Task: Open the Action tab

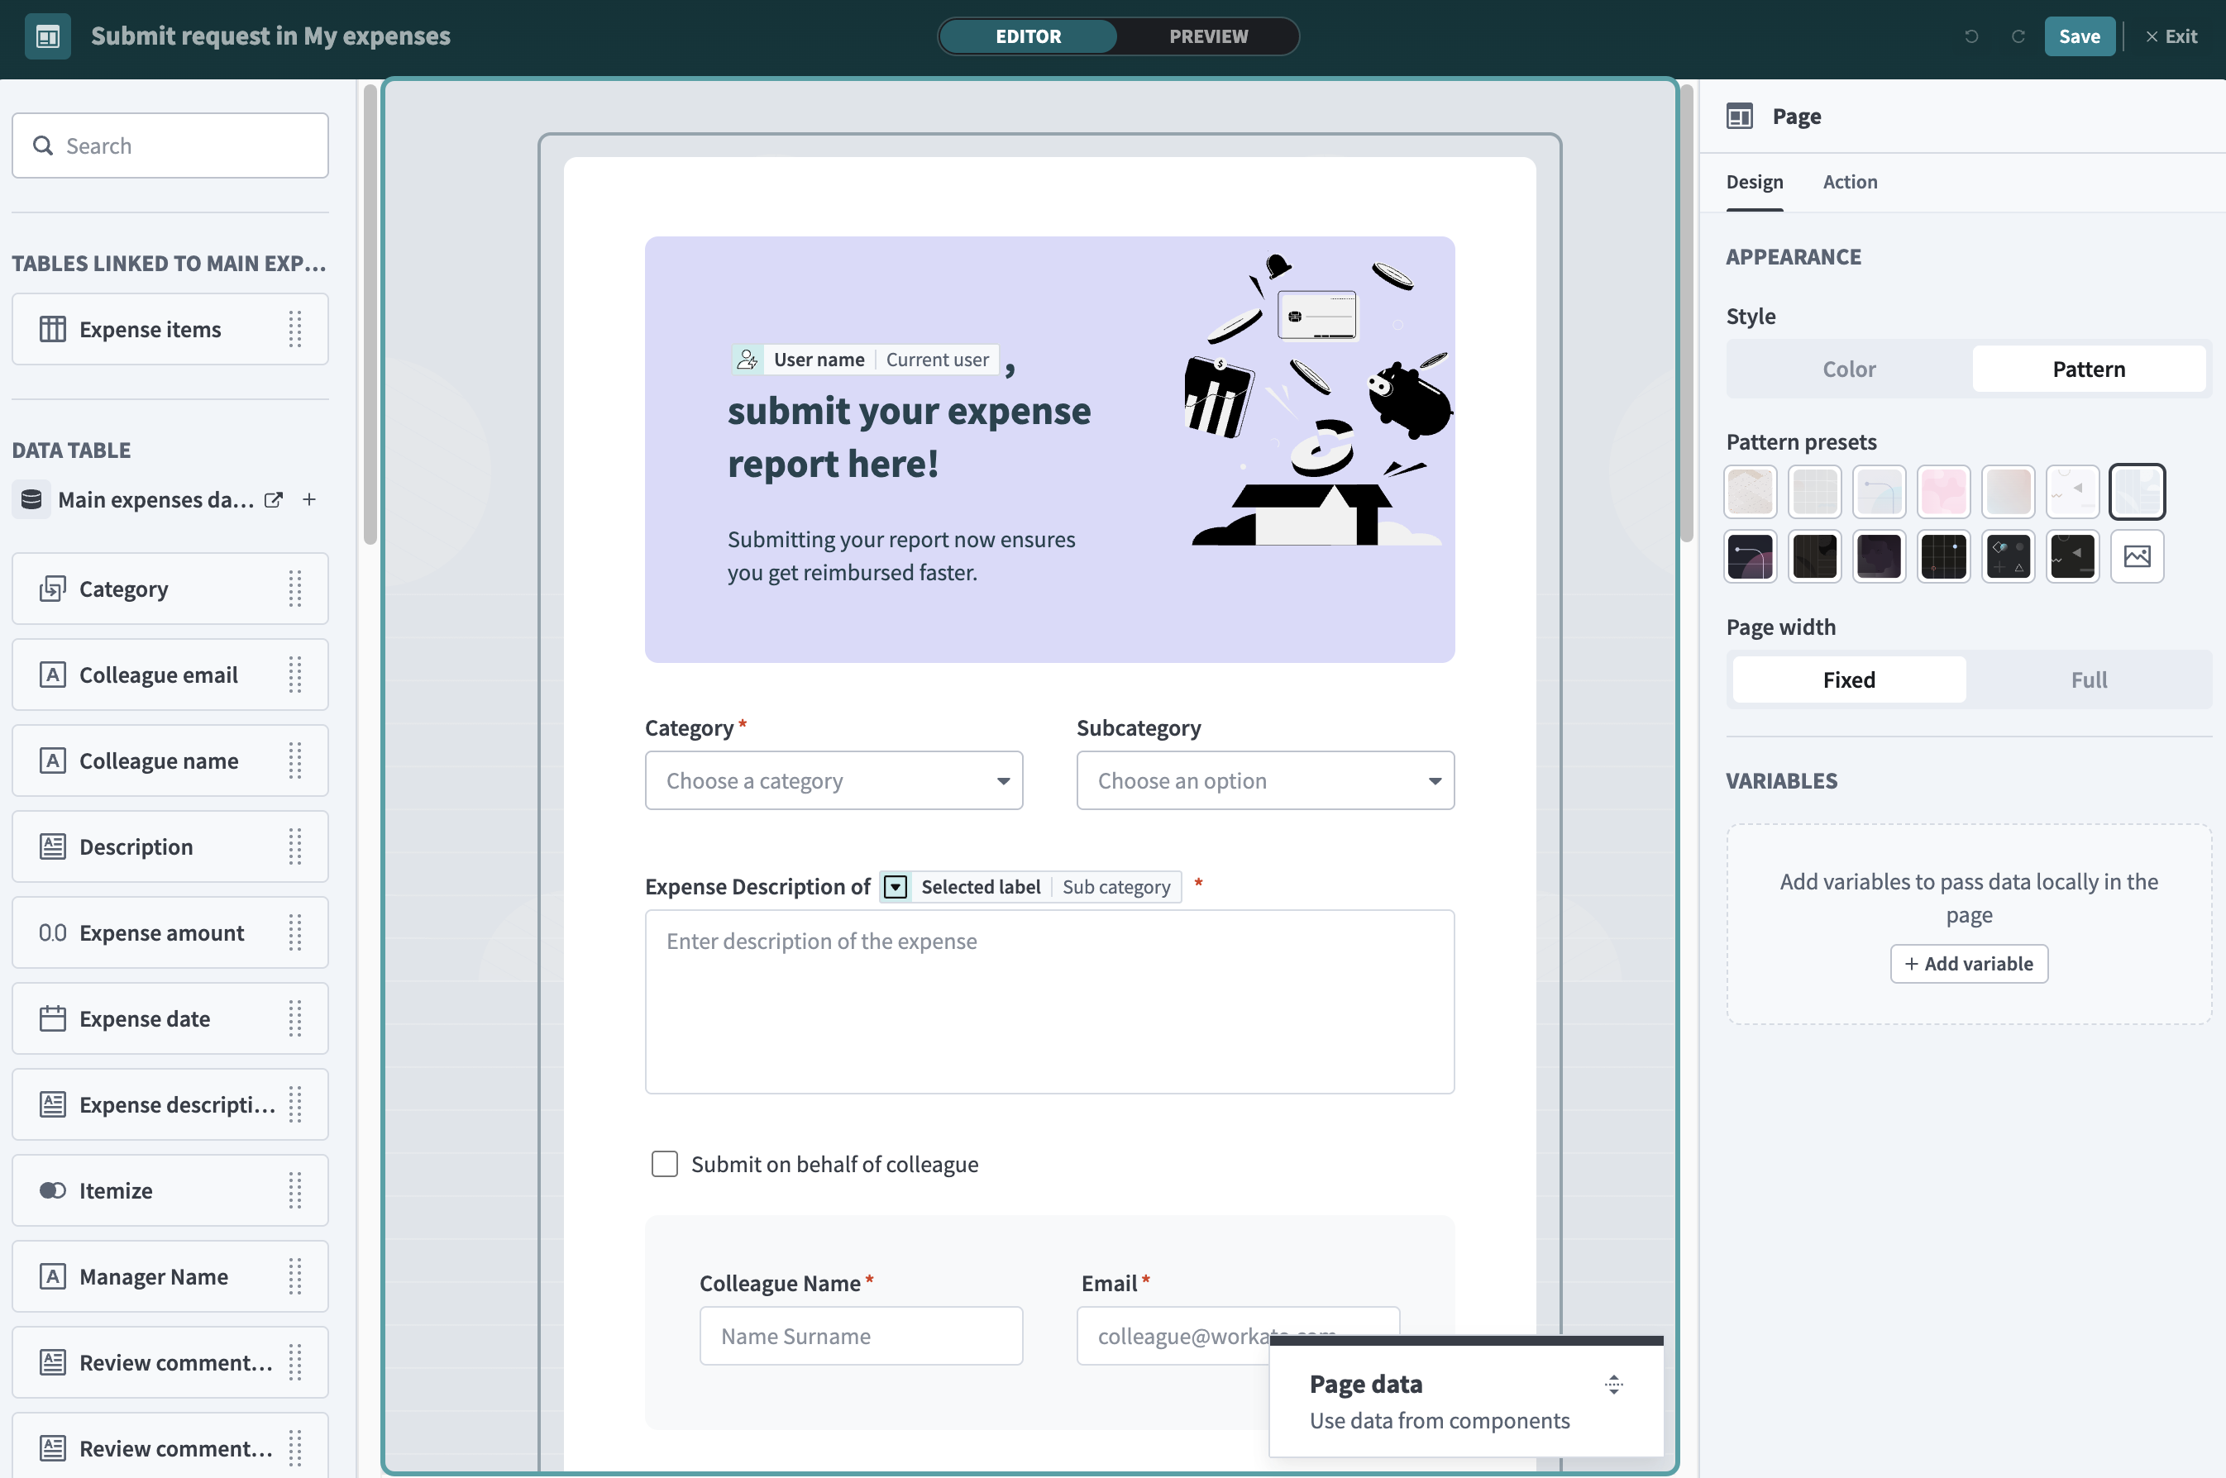Action: click(1849, 182)
